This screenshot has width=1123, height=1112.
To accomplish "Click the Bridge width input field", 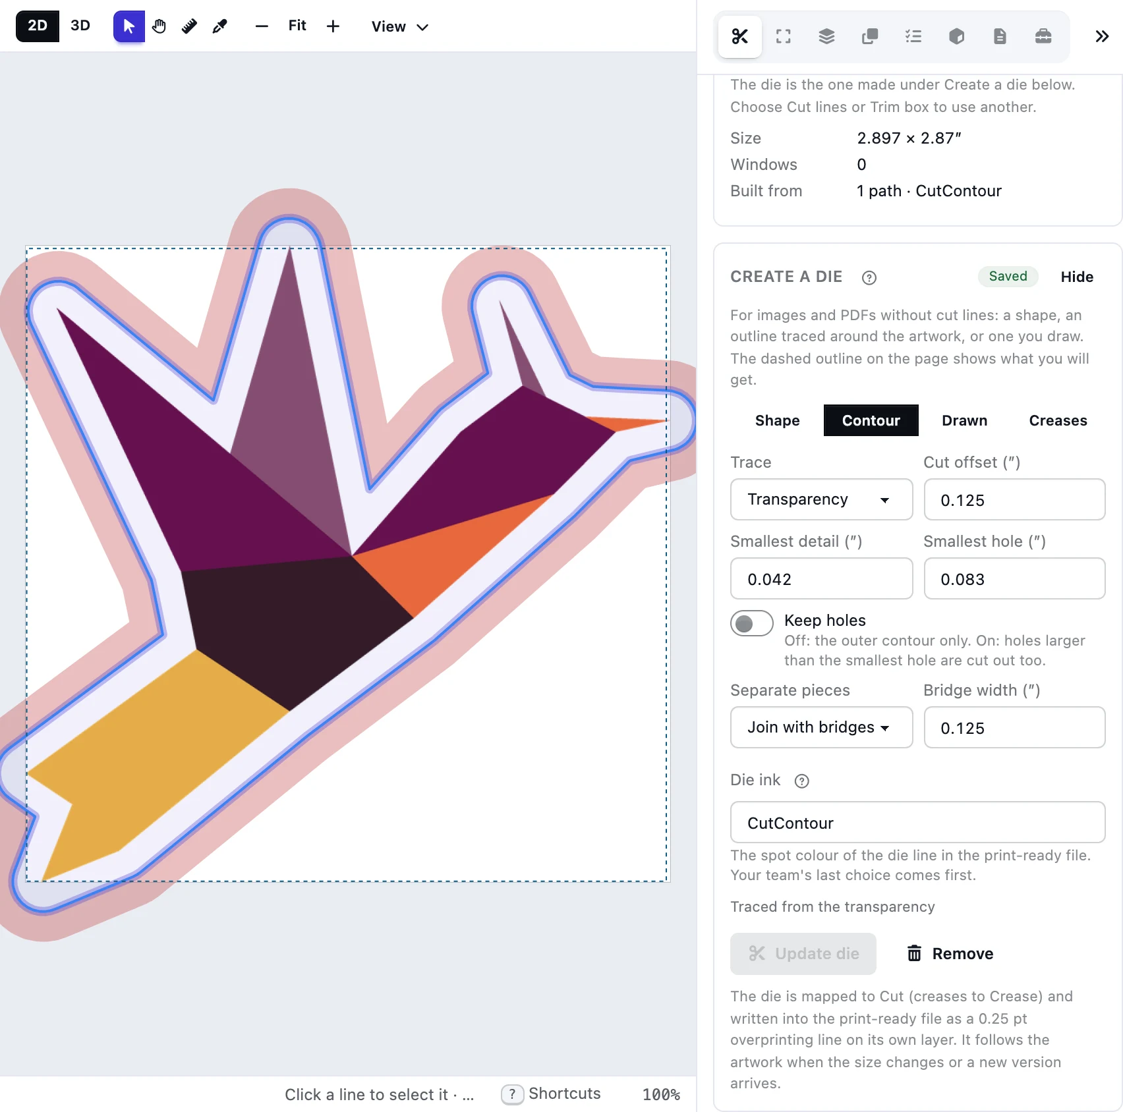I will [x=1014, y=727].
